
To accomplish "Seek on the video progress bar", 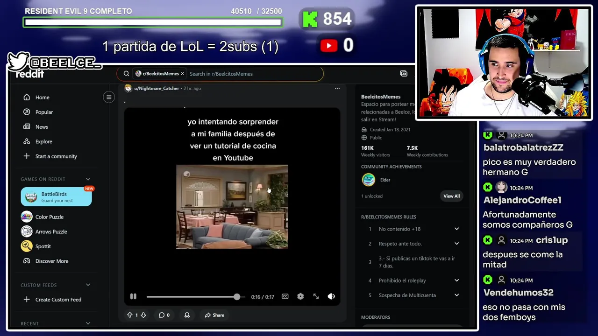I will (x=195, y=297).
